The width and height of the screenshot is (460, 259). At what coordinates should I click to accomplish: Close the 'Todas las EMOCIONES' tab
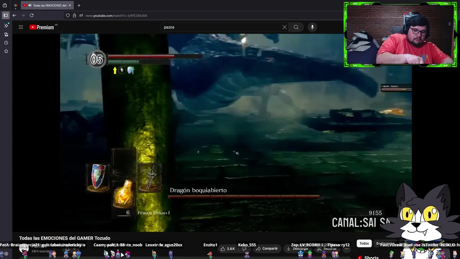70,5
